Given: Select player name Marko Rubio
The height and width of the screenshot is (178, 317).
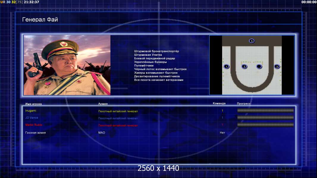Looking at the screenshot, I should tap(34, 125).
